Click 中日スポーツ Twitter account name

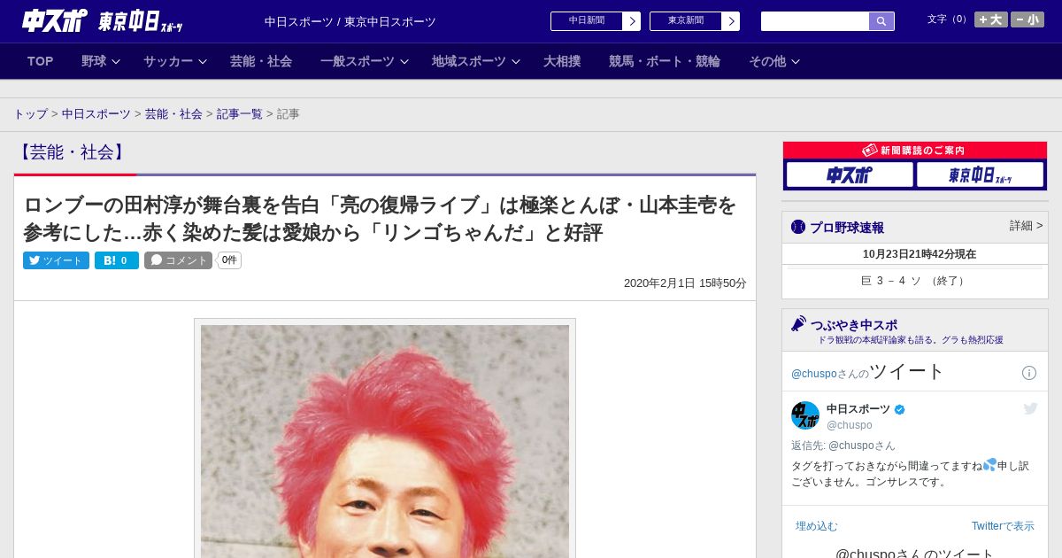pyautogui.click(x=858, y=409)
